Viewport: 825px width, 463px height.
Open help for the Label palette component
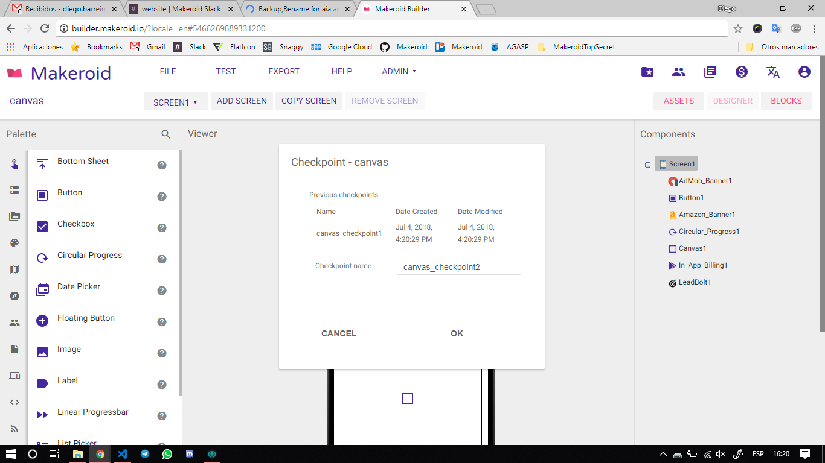[x=162, y=385]
